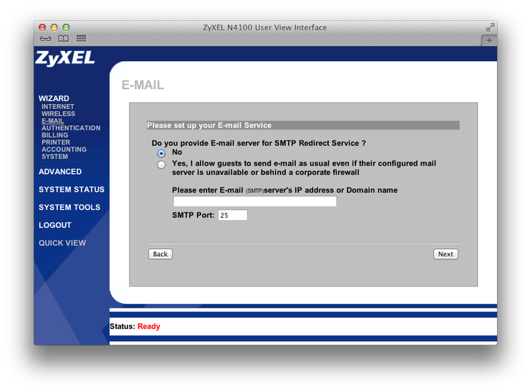
Task: Click the Back button
Action: pos(160,254)
